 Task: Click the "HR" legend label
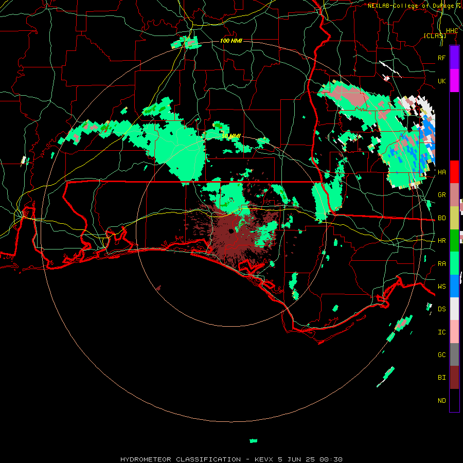point(441,241)
